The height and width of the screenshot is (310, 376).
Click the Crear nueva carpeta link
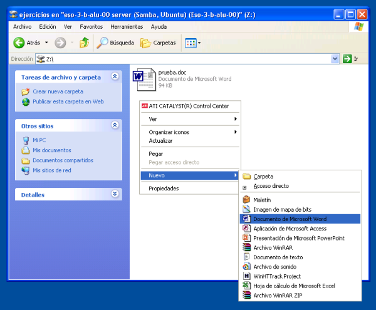coord(58,91)
